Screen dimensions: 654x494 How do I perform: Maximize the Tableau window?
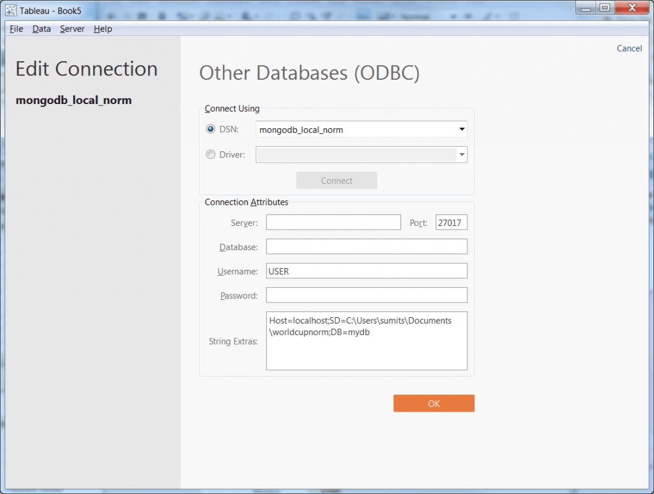point(604,8)
